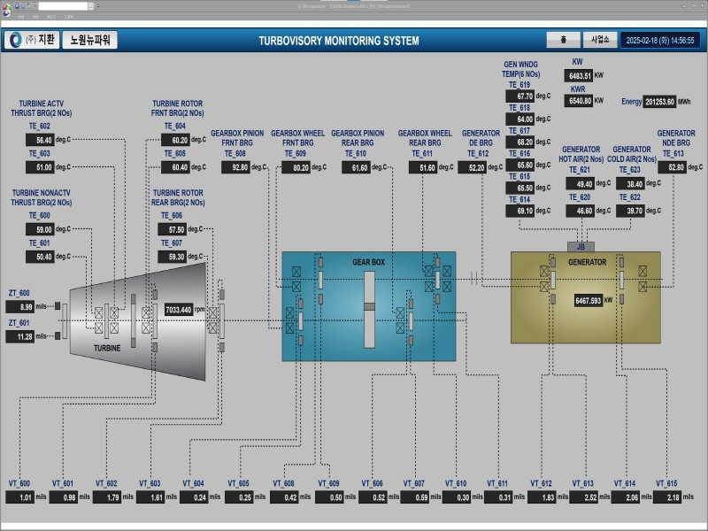Click the turbine speed value 7033.440 rpm
This screenshot has width=708, height=531.
179,309
